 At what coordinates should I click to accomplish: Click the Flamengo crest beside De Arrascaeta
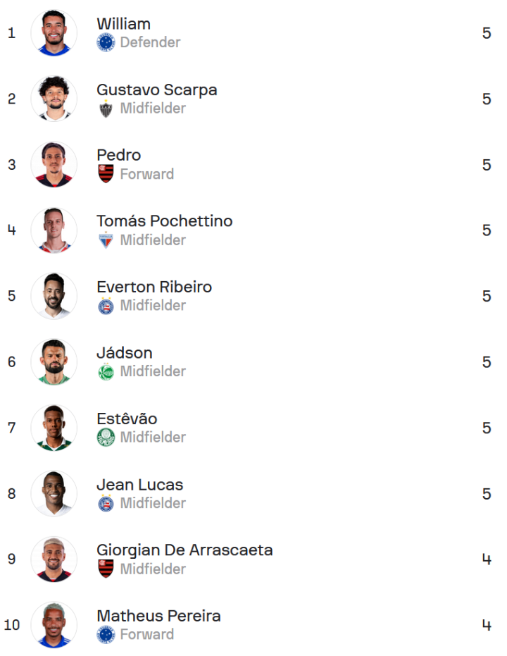(106, 569)
